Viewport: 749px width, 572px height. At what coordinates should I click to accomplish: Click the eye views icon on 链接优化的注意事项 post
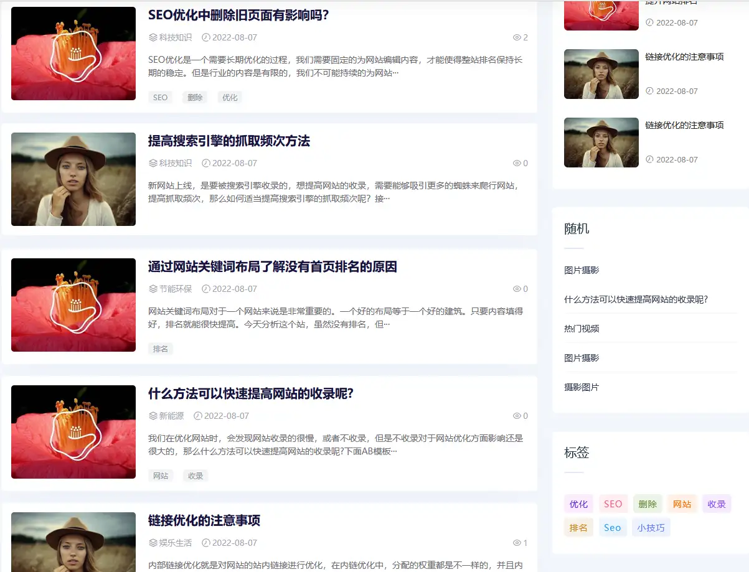coord(516,543)
